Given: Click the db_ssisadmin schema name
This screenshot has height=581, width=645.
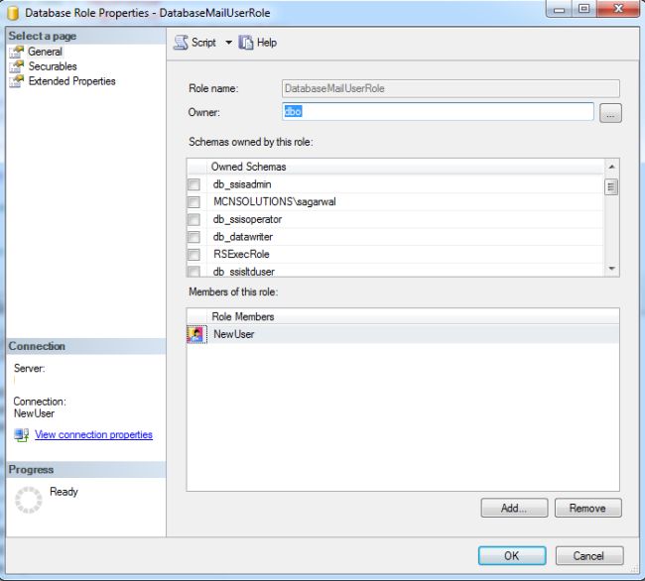Looking at the screenshot, I should [242, 184].
